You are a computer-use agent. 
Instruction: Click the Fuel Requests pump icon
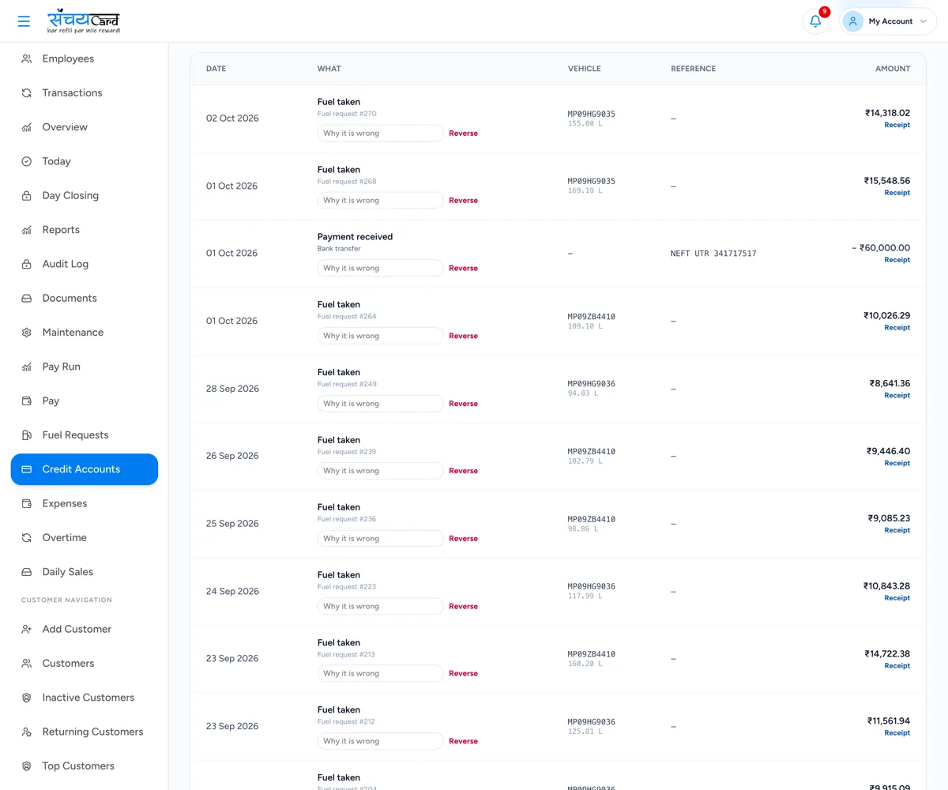click(27, 435)
